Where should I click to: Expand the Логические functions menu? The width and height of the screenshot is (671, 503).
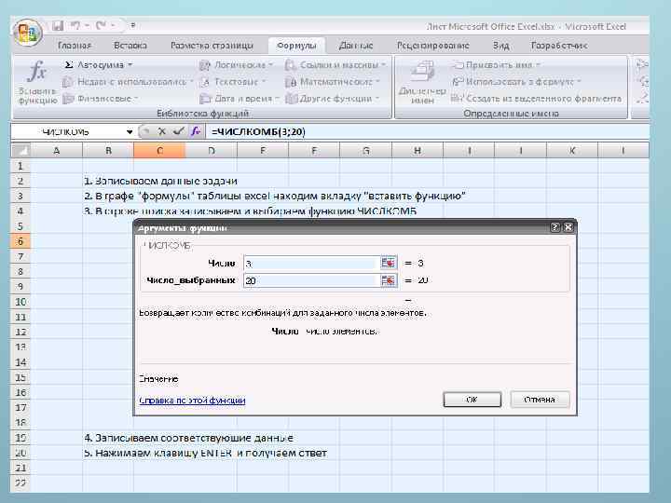(x=236, y=65)
